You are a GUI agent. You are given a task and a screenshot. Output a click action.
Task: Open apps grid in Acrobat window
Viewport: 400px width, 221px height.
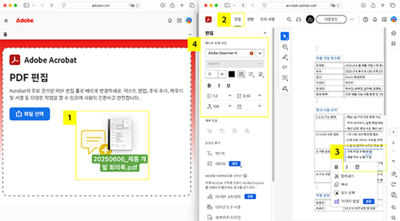click(384, 19)
